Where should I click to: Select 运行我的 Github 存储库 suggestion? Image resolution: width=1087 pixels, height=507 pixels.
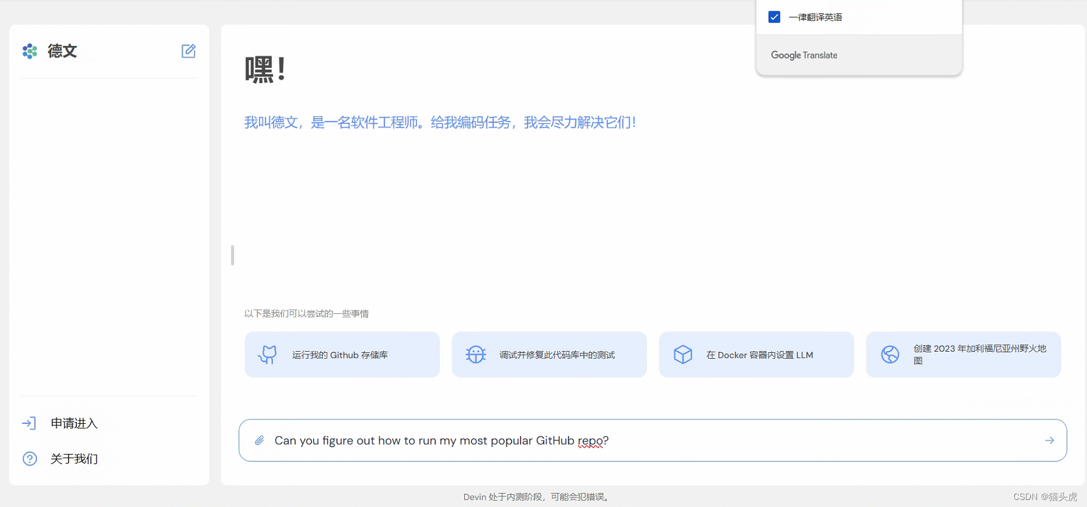342,355
